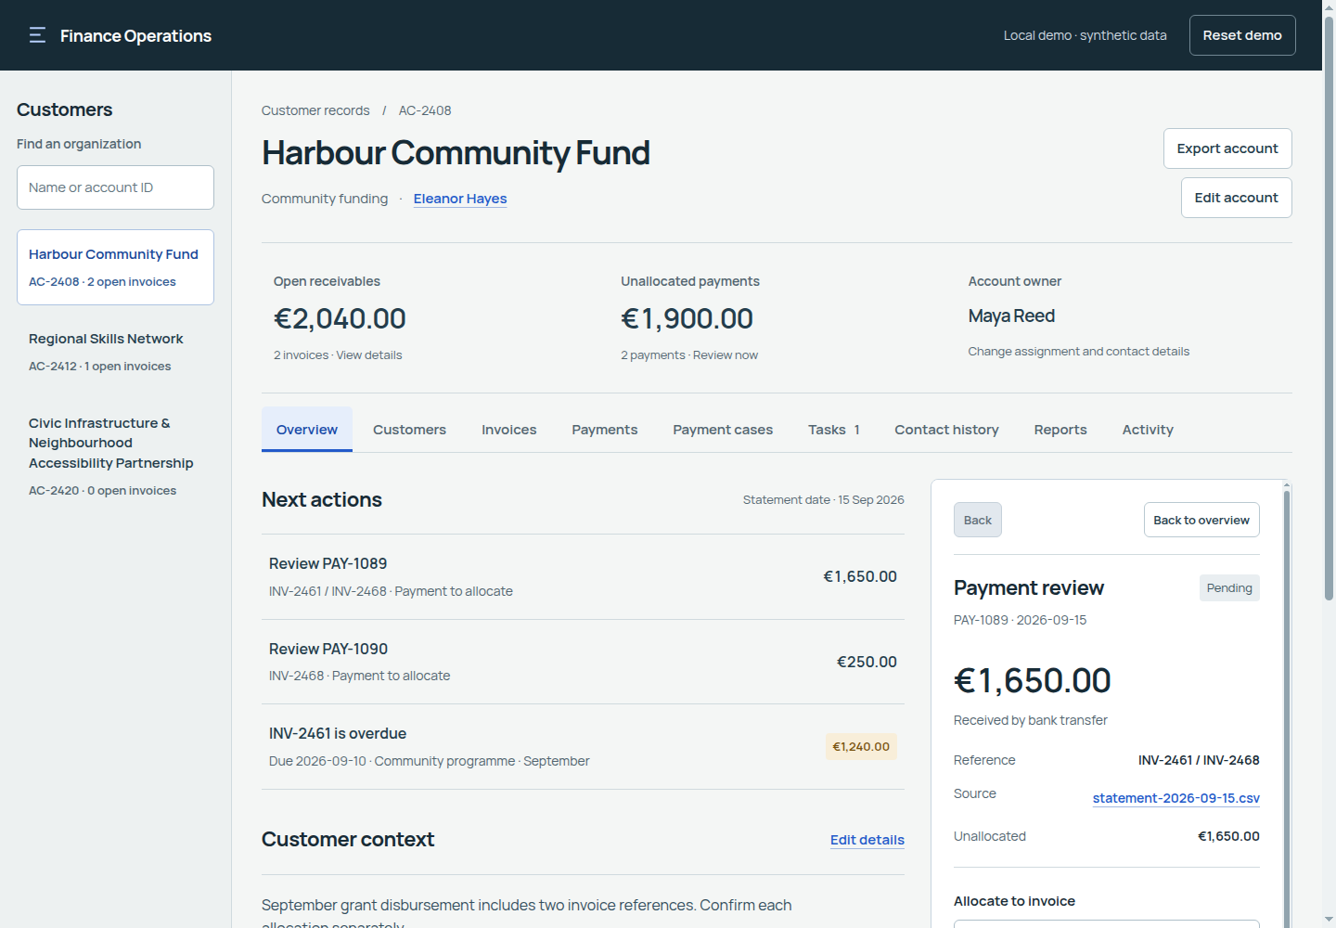The height and width of the screenshot is (928, 1336).
Task: Click the Back button in payment panel
Action: coord(978,520)
